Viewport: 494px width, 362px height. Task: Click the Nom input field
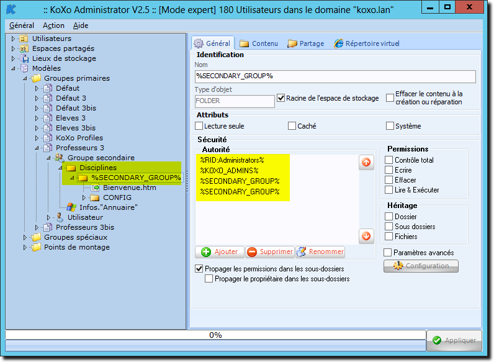pos(335,76)
